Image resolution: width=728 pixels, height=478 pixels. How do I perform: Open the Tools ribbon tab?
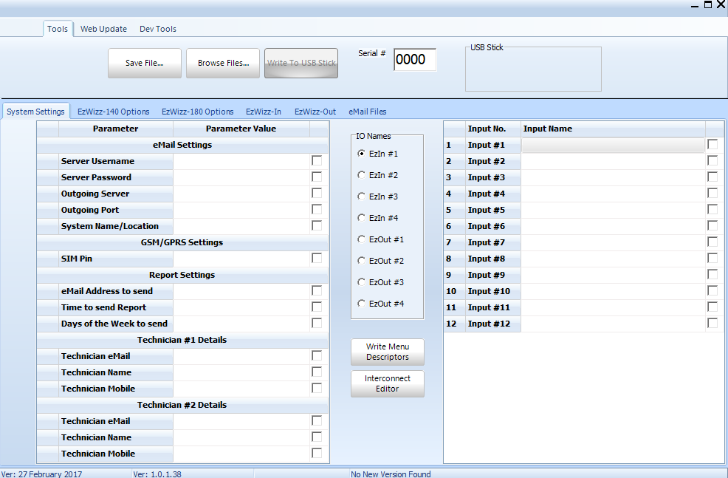(x=58, y=29)
